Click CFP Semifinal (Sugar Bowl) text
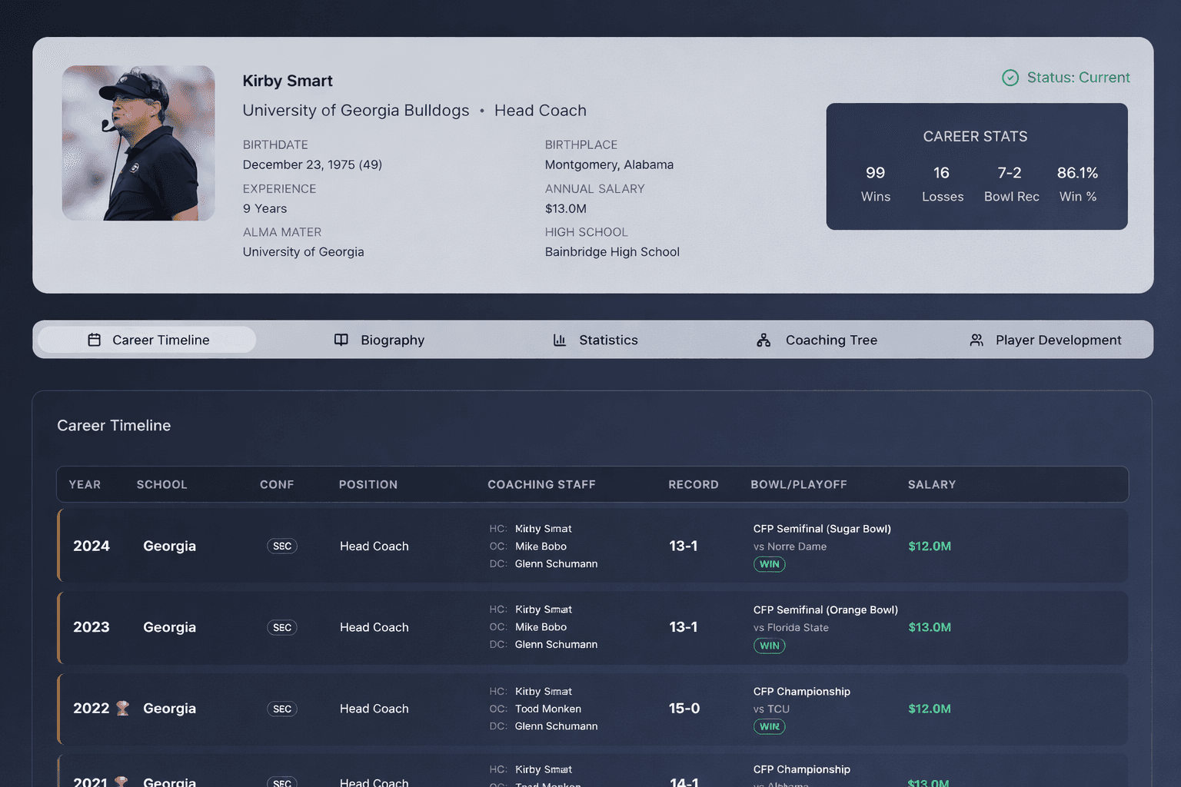The height and width of the screenshot is (787, 1181). point(822,529)
